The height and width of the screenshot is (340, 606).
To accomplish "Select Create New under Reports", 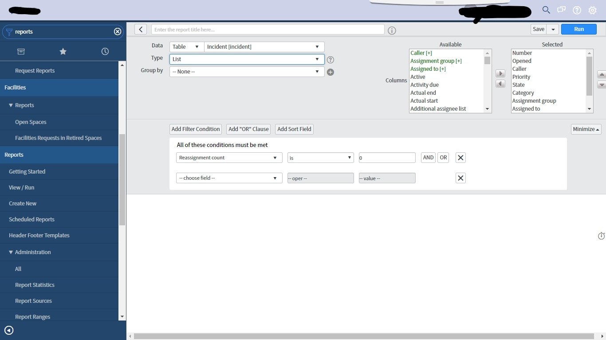I will click(22, 203).
